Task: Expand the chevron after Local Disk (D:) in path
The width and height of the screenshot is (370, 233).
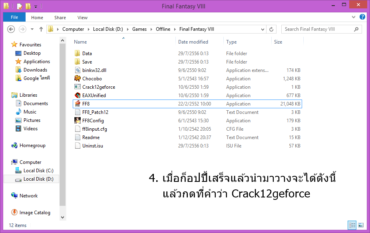Action: click(127, 29)
